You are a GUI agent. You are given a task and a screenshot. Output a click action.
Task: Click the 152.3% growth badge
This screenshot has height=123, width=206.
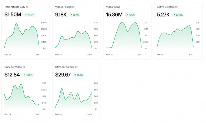(30, 15)
